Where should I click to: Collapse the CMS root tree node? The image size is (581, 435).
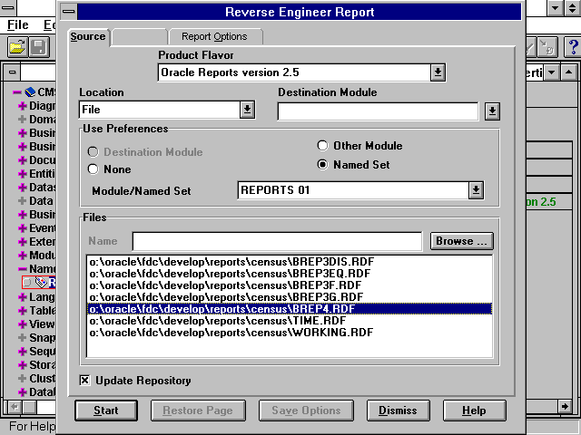[x=17, y=92]
